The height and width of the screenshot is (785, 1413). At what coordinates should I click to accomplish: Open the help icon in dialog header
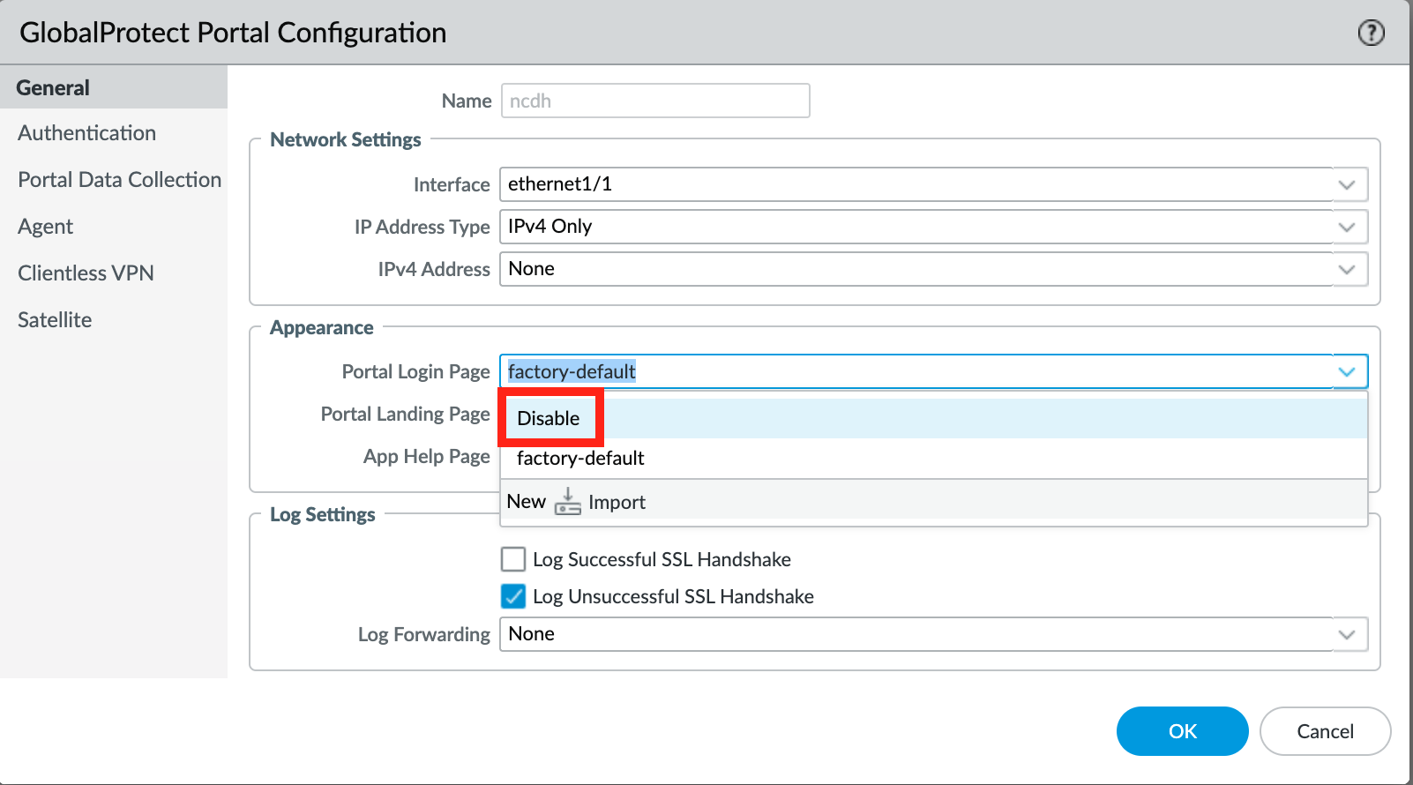tap(1371, 33)
